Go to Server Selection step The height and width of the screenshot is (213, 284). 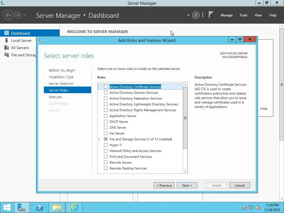pyautogui.click(x=61, y=83)
